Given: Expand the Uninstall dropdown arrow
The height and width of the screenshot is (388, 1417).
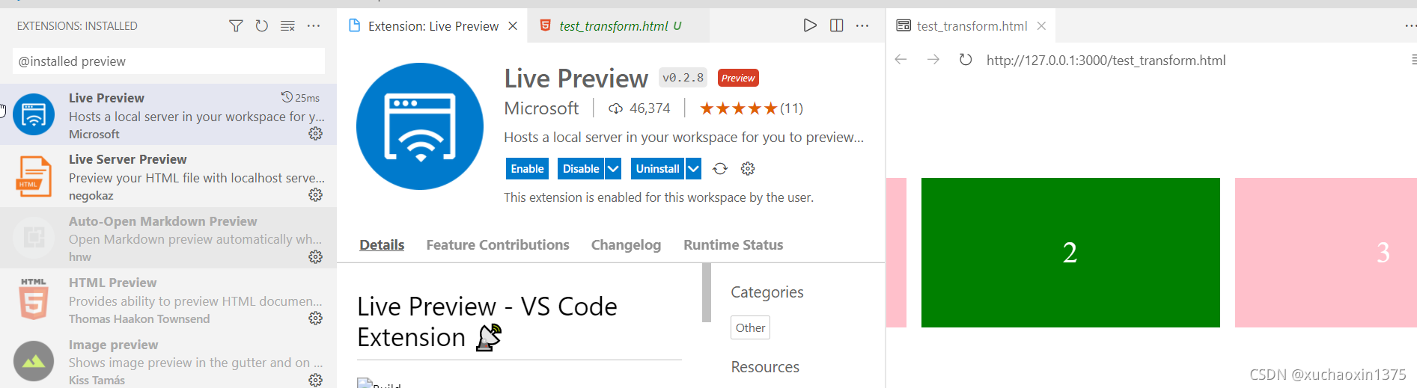Looking at the screenshot, I should 693,169.
